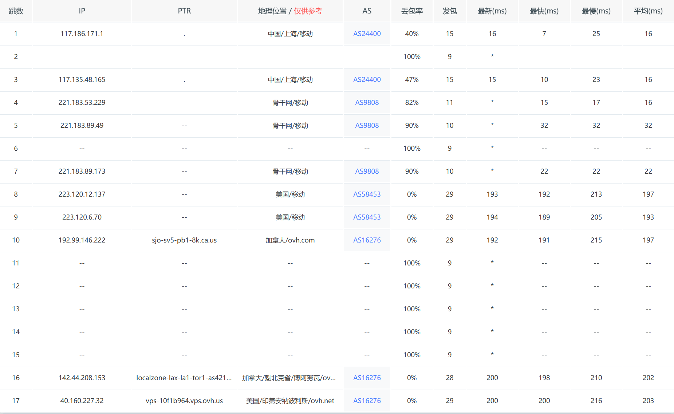Open the AS16276 link on hop 10
The width and height of the screenshot is (674, 414).
point(366,240)
